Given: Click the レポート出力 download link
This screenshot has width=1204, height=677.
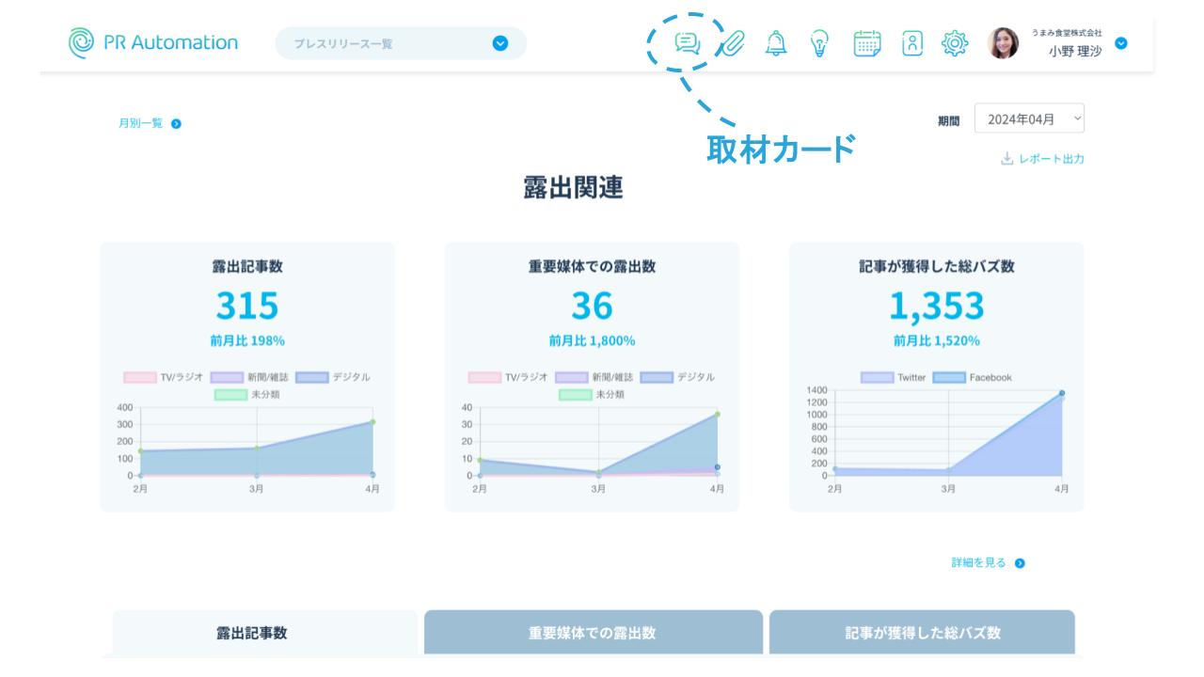Looking at the screenshot, I should pyautogui.click(x=1043, y=159).
